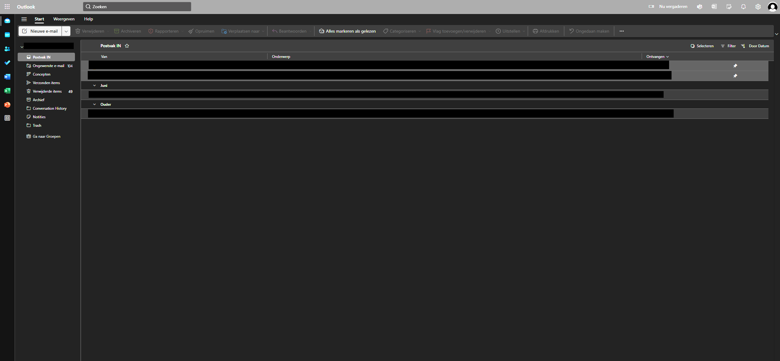Toggle the hamburger navigation pane button
The height and width of the screenshot is (361, 780).
click(x=24, y=19)
